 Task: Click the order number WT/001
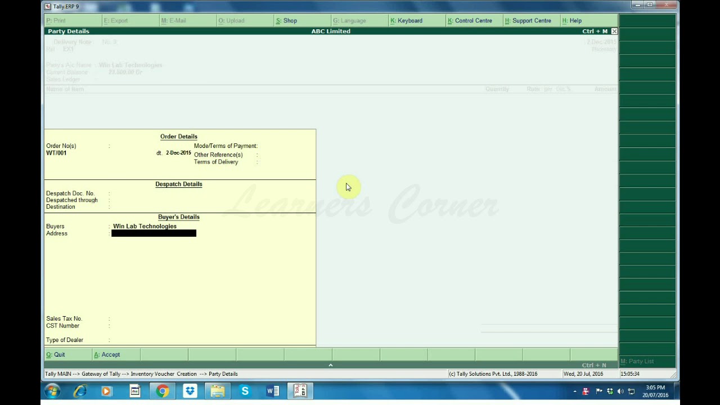56,153
